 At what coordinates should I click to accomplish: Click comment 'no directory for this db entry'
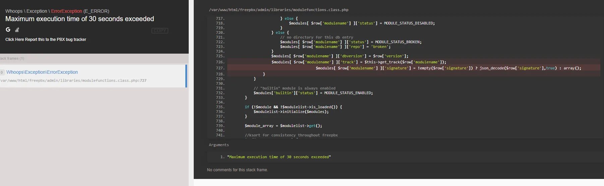pos(316,37)
